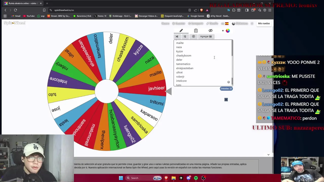Open the bookmarks apps grid icon
The height and width of the screenshot is (182, 324).
pos(5,16)
